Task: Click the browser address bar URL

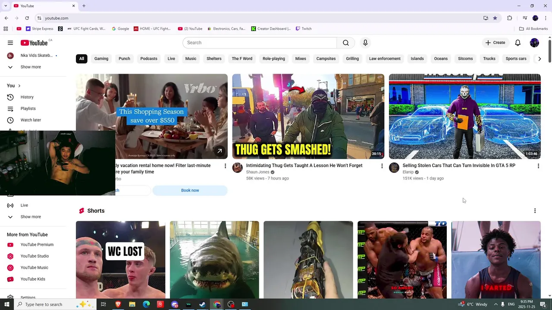Action: [56, 18]
